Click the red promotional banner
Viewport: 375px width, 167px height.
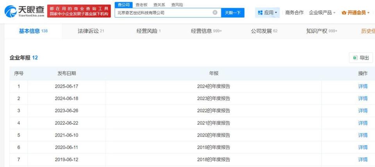(79, 11)
